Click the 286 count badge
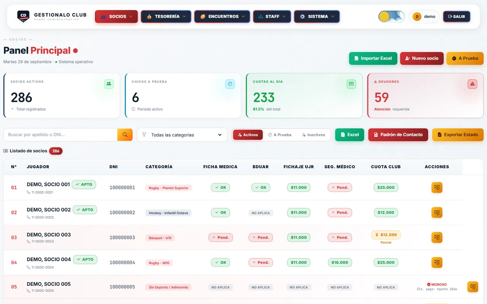Image resolution: width=487 pixels, height=304 pixels. 56,151
